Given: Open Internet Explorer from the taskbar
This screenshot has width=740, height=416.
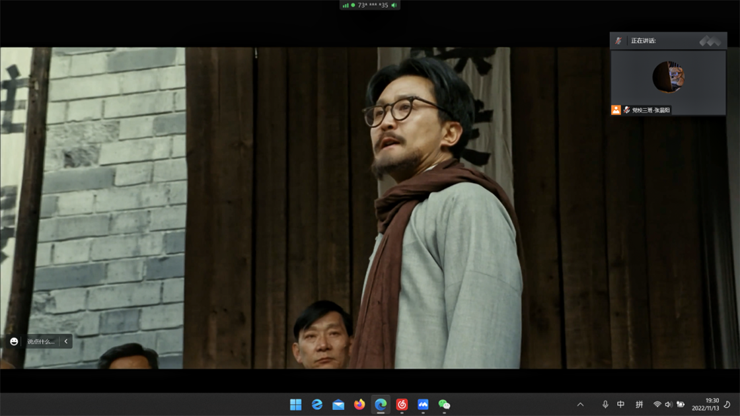Looking at the screenshot, I should 317,405.
